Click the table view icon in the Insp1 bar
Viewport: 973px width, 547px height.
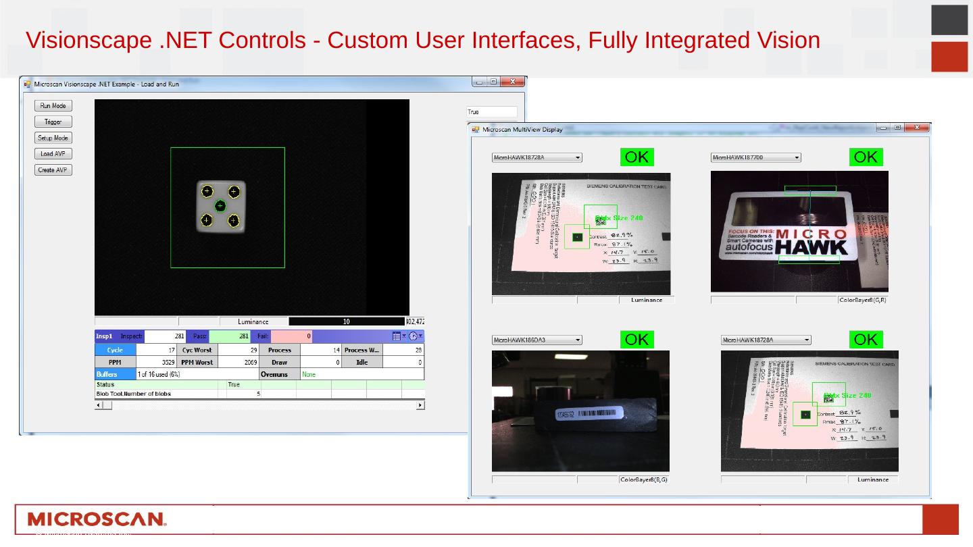(397, 336)
